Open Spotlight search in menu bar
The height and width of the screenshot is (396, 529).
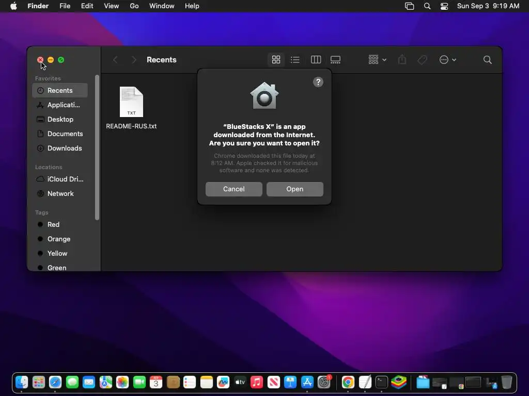click(x=427, y=6)
